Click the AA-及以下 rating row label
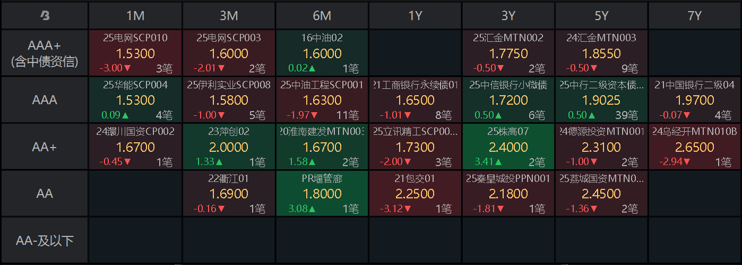Viewport: 742px width, 265px height. 45,241
